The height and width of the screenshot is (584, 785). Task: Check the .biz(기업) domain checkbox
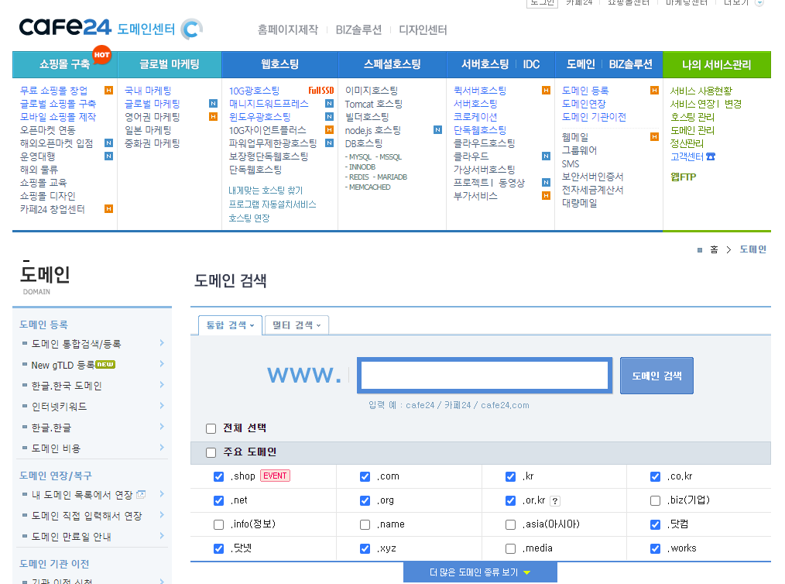pyautogui.click(x=656, y=501)
